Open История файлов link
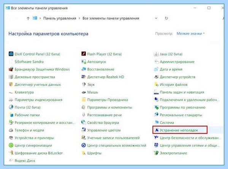 point(174,84)
